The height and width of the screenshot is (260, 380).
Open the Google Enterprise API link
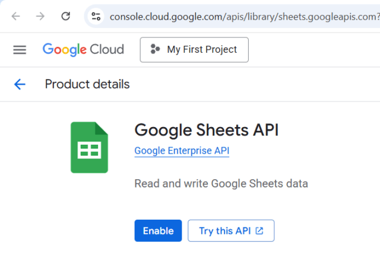tap(182, 151)
